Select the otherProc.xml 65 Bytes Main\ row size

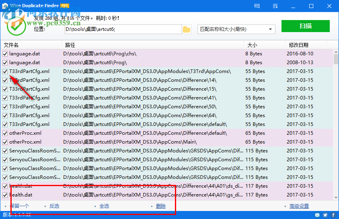[x=255, y=142]
